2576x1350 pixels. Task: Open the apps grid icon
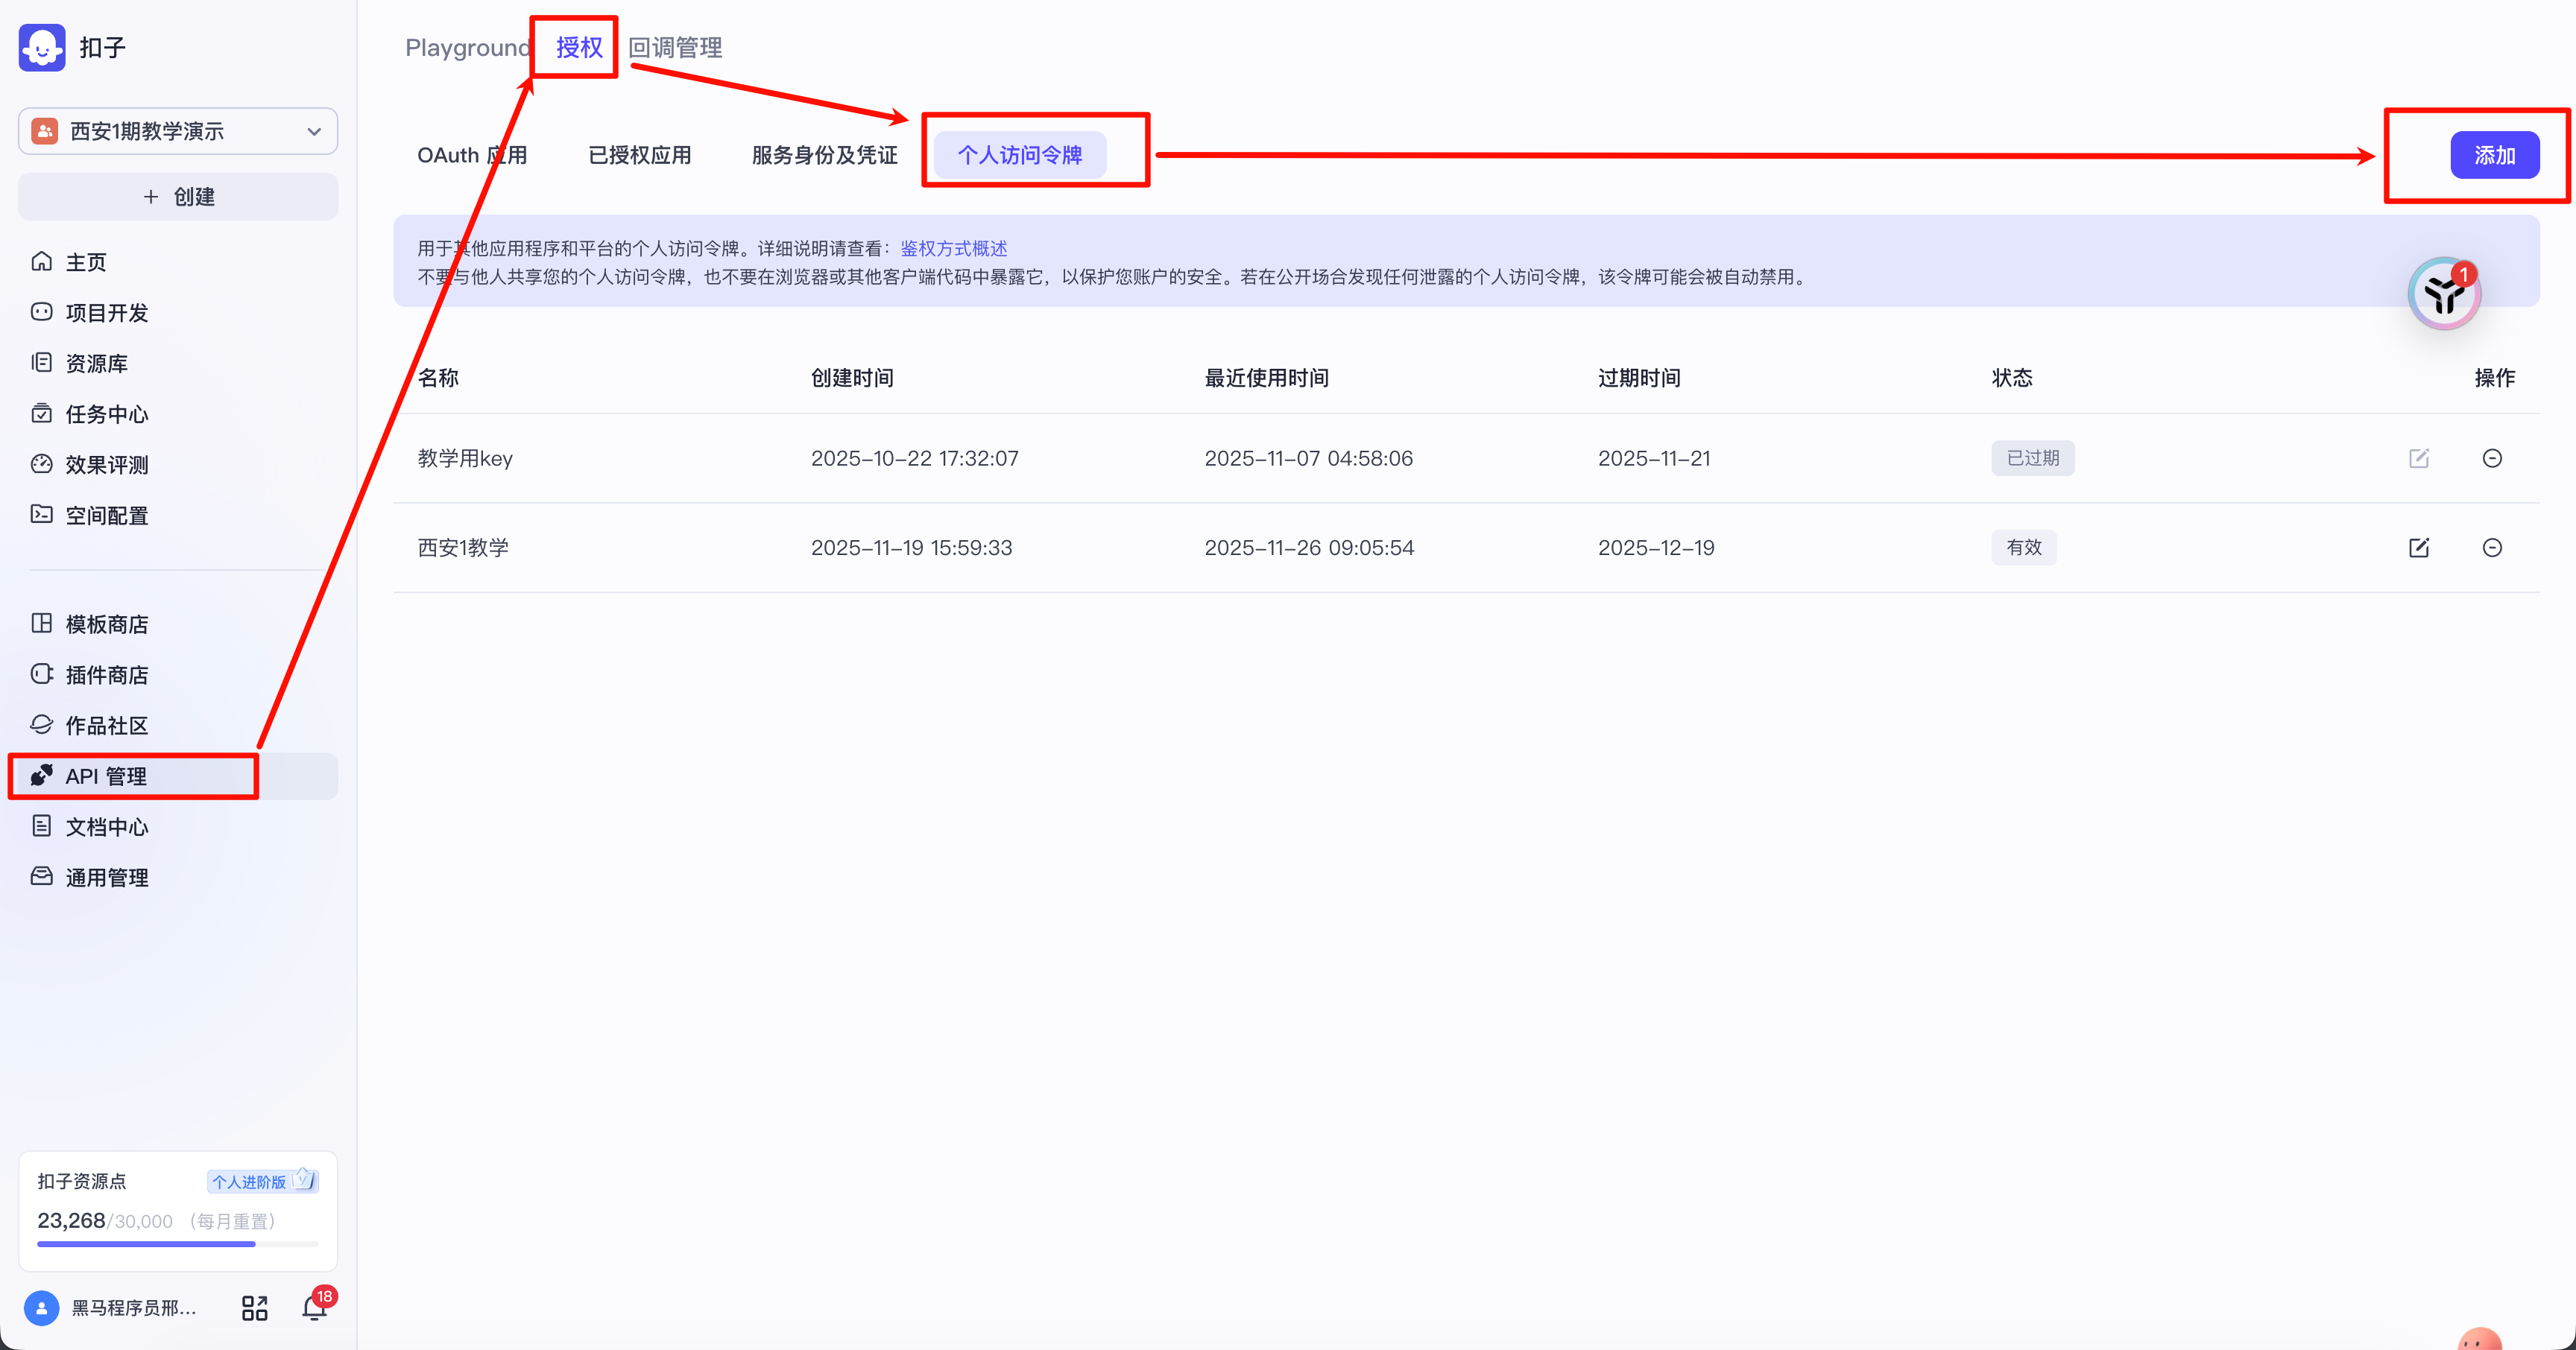click(255, 1308)
